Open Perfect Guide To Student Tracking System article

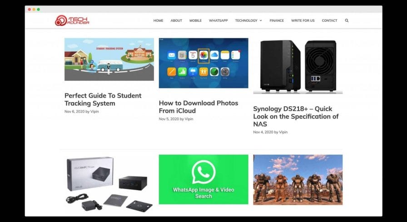103,99
